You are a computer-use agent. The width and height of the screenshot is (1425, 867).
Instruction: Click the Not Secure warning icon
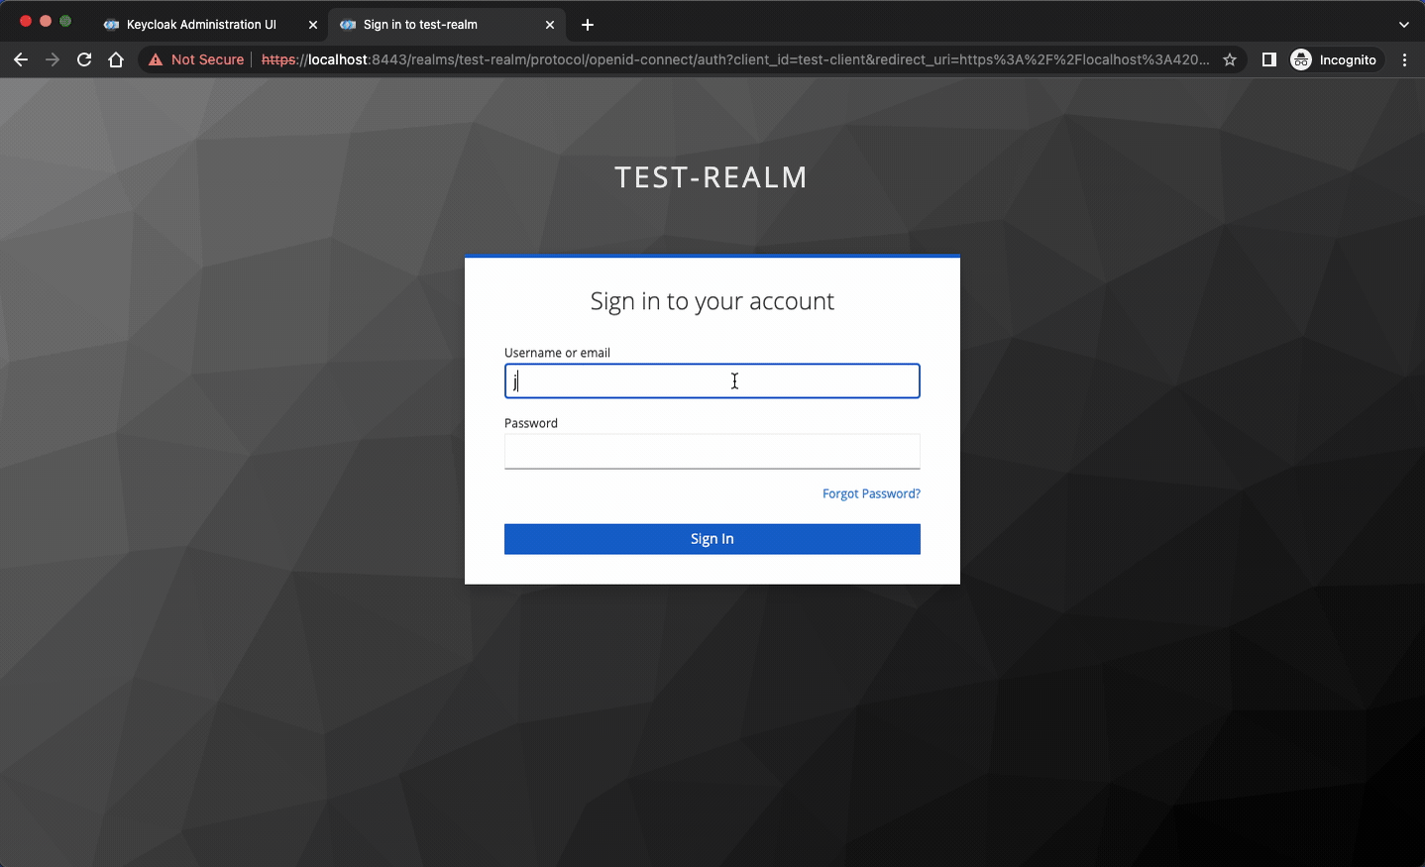click(156, 59)
